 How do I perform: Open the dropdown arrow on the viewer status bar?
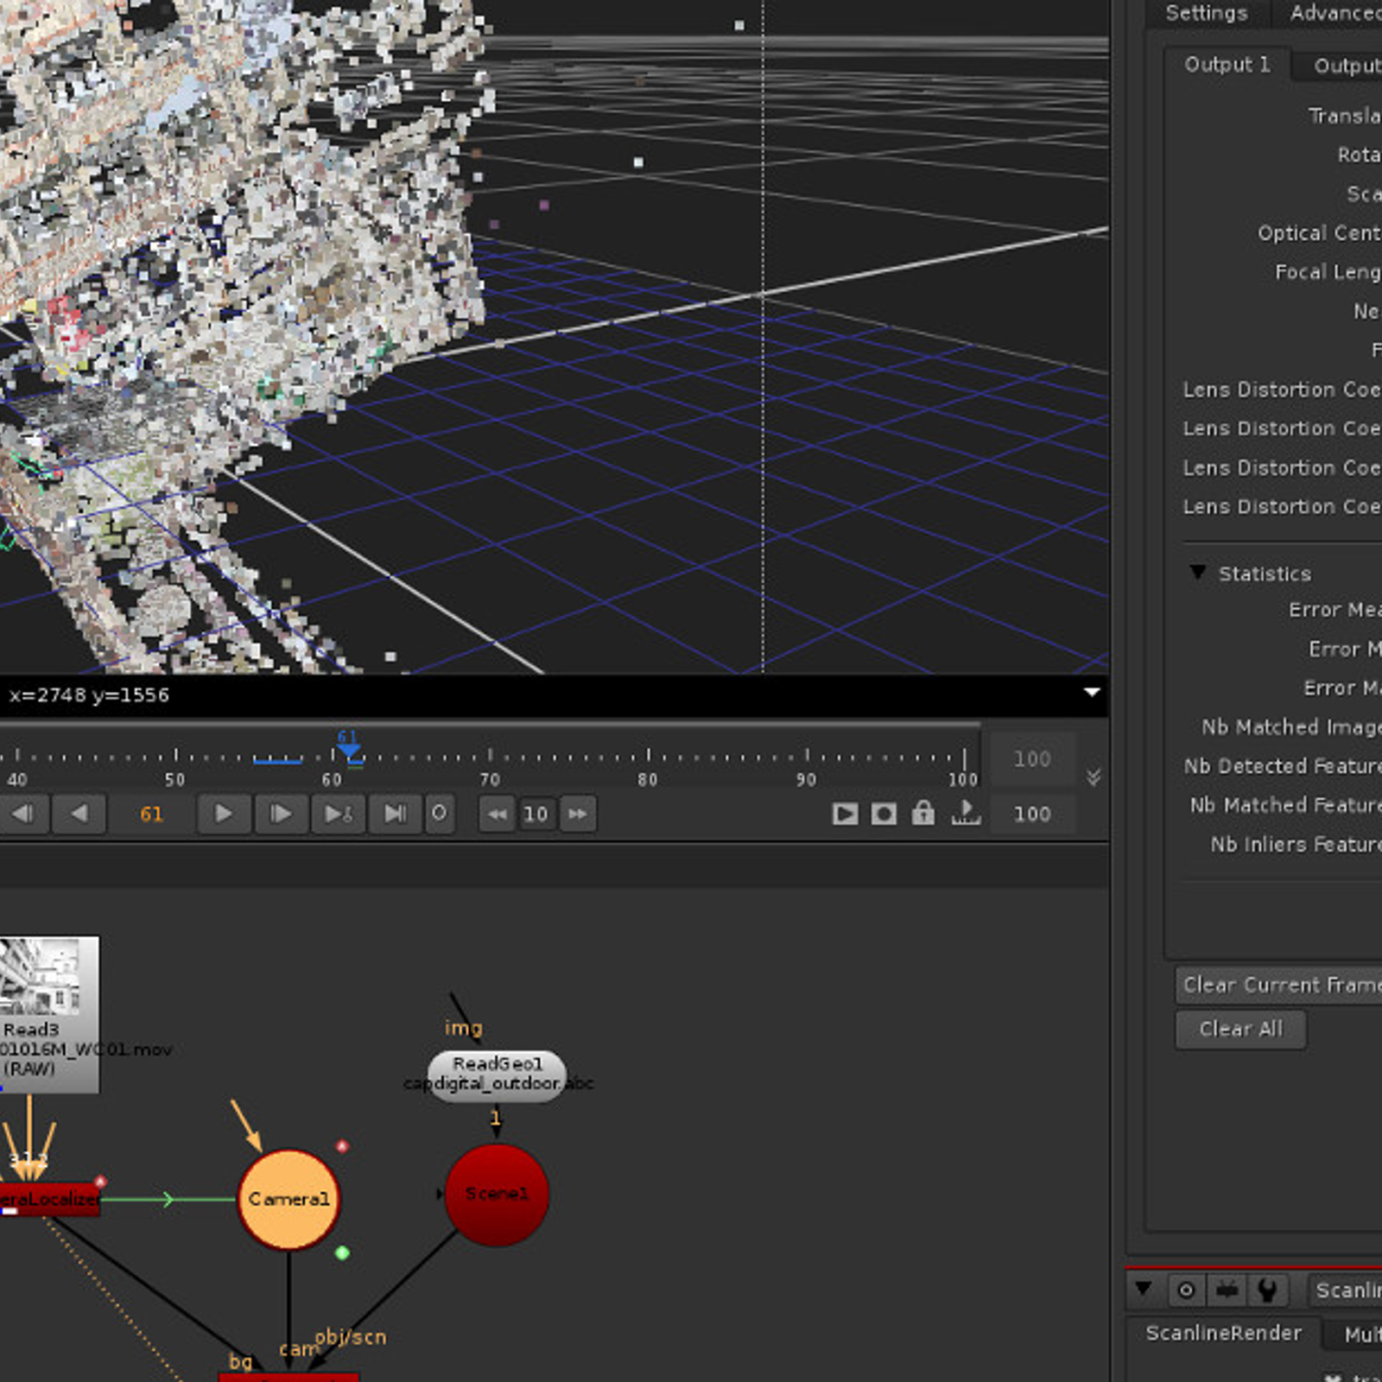point(1092,693)
